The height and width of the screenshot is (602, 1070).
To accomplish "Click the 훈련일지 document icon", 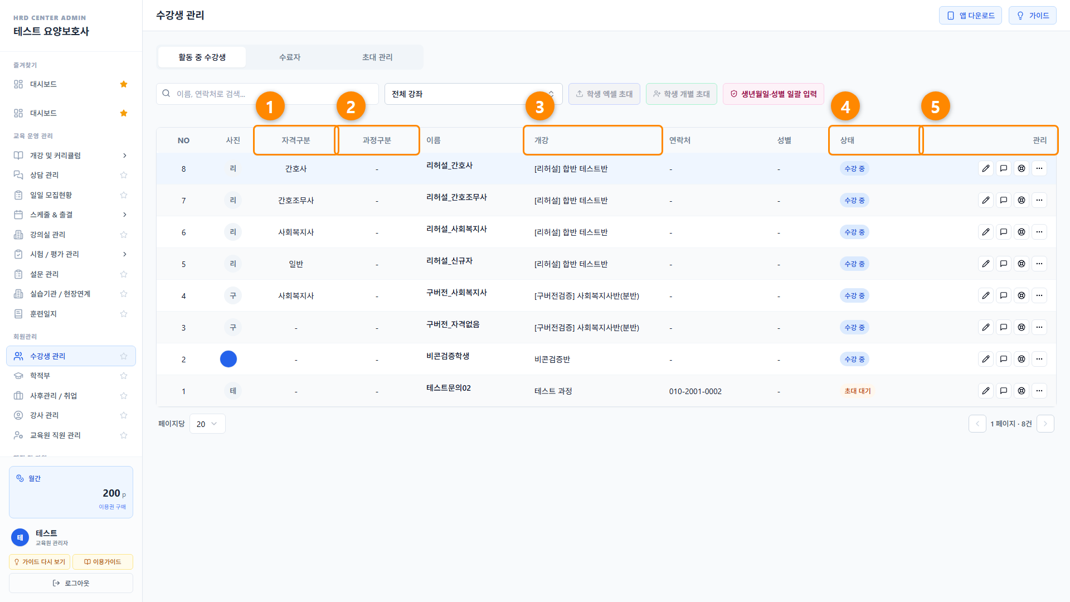I will [18, 314].
